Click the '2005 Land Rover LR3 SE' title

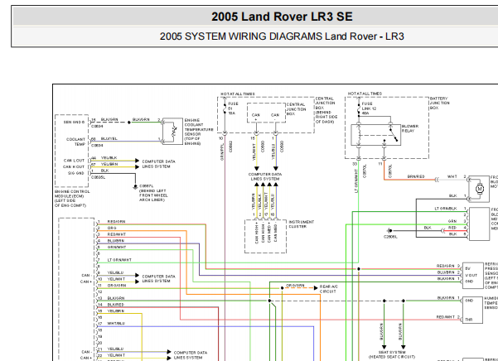pos(282,17)
